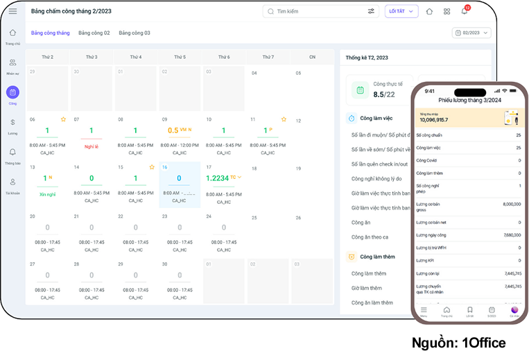Switch to the Bảng công 03 tab
This screenshot has height=351, width=529.
click(x=135, y=33)
